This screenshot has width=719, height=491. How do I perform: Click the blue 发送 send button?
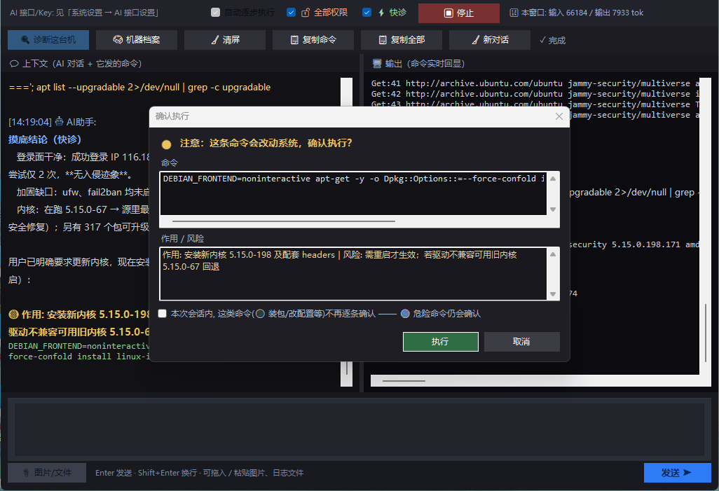[x=677, y=473]
